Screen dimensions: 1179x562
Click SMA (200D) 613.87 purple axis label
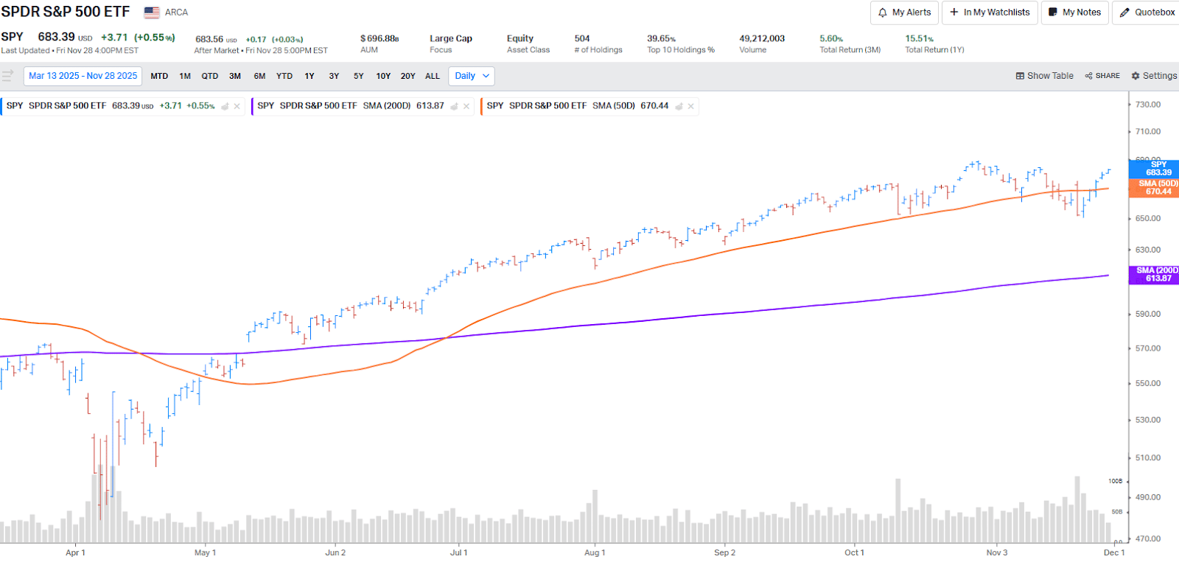click(x=1155, y=275)
